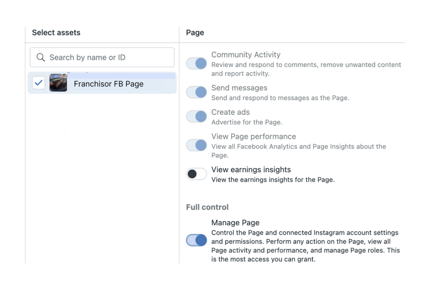
Task: Click the Page column heading
Action: click(x=195, y=32)
